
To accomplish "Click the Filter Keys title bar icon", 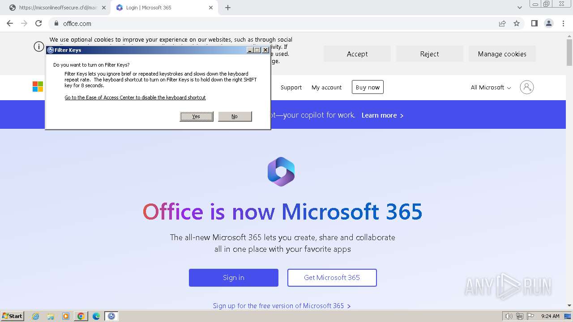I will [x=51, y=50].
